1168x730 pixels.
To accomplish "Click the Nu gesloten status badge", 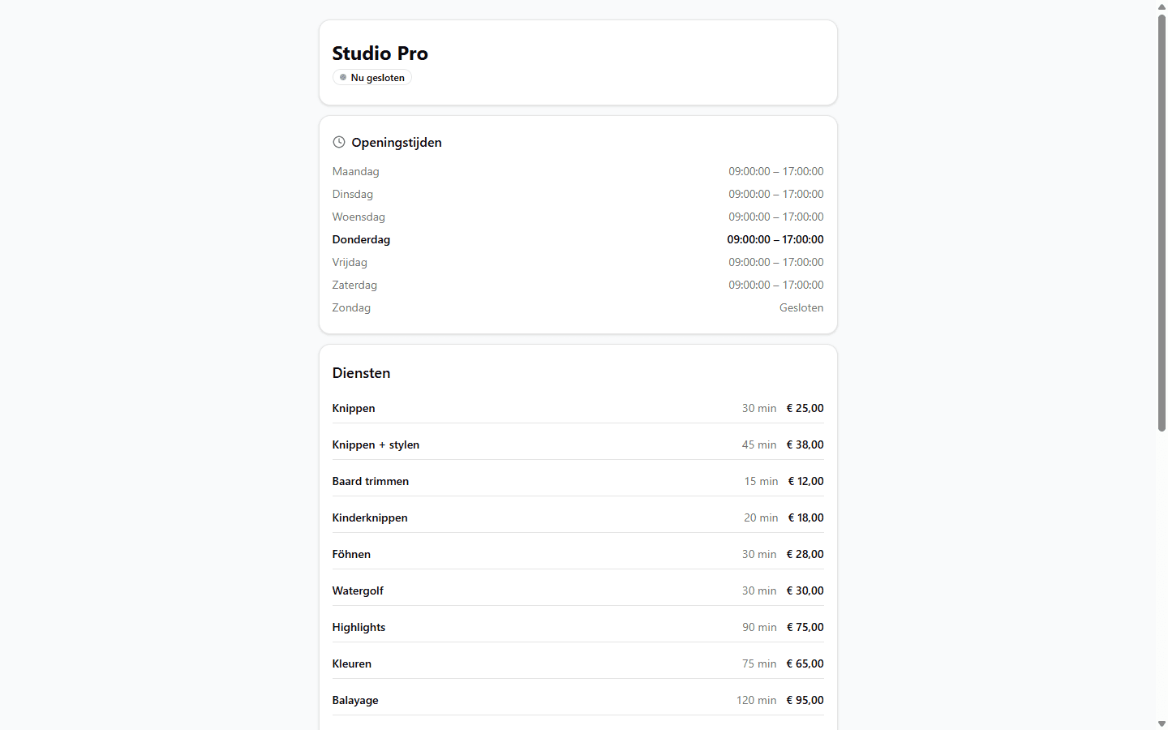I will pos(372,78).
